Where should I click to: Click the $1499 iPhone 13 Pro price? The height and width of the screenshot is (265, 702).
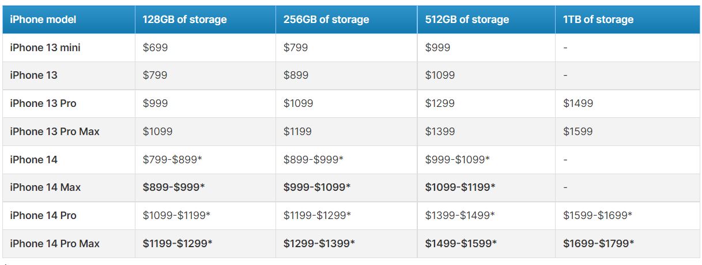coord(578,103)
